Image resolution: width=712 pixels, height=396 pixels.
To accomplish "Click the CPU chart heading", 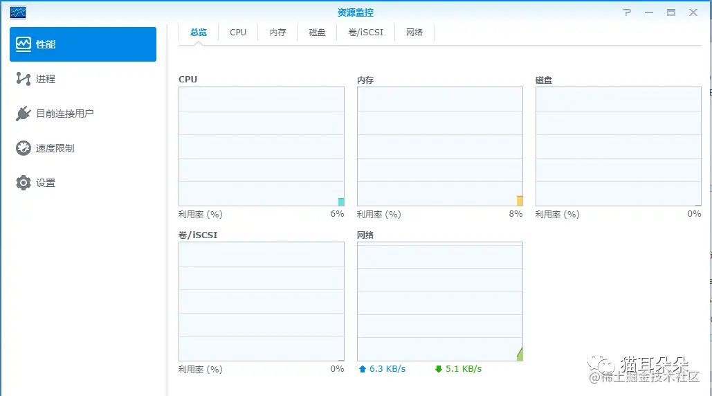I will pos(188,80).
